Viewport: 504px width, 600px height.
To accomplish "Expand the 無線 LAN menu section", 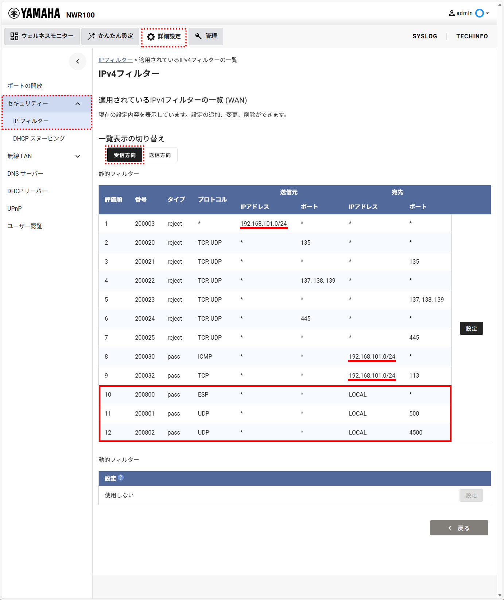I will (78, 156).
